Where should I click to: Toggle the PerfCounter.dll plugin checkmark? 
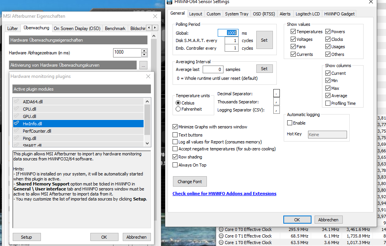click(x=17, y=131)
